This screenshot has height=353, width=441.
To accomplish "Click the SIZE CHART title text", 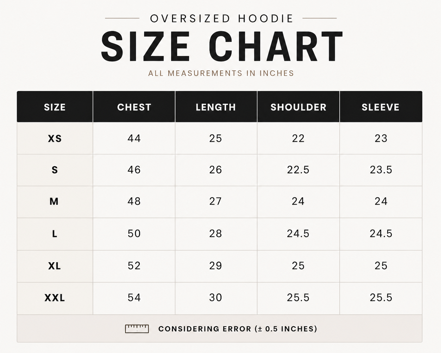I will 222,47.
